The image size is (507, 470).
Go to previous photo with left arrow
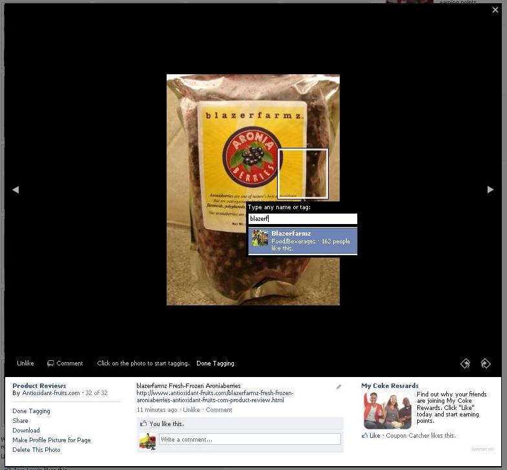[16, 189]
